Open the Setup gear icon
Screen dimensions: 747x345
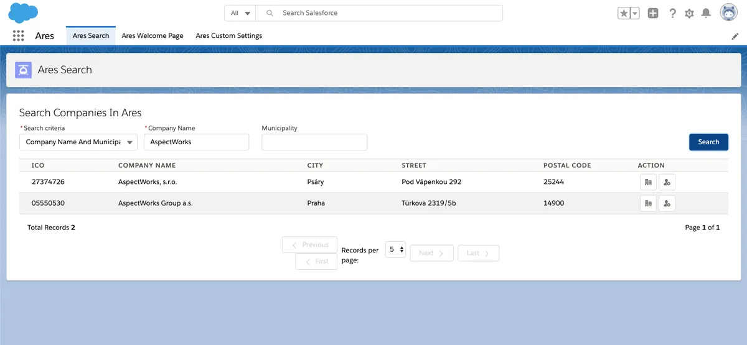tap(689, 13)
